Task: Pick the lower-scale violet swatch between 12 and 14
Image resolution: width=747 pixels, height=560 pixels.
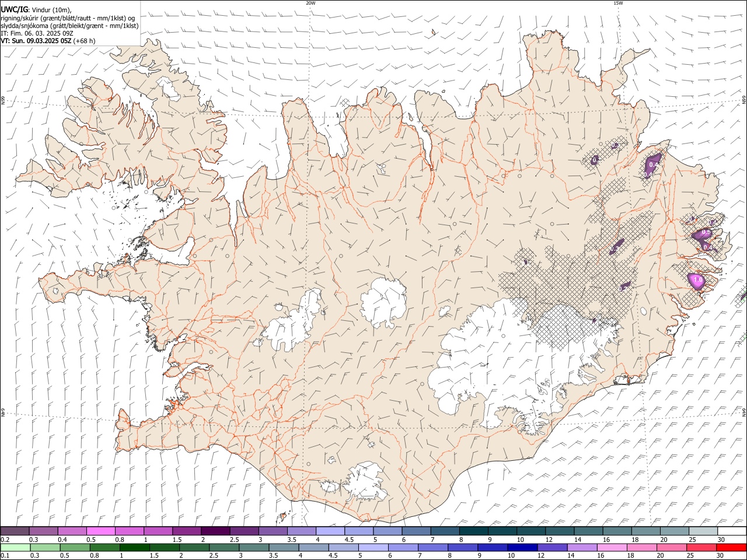Action: point(551,547)
